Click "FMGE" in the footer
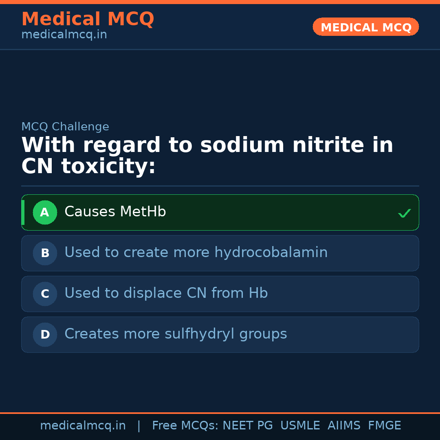 click(x=384, y=426)
